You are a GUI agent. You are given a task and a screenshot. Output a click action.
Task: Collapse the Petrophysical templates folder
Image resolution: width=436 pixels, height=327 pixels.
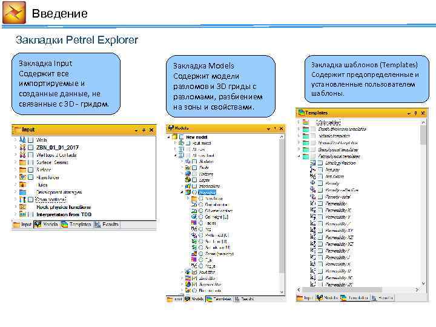(299, 156)
